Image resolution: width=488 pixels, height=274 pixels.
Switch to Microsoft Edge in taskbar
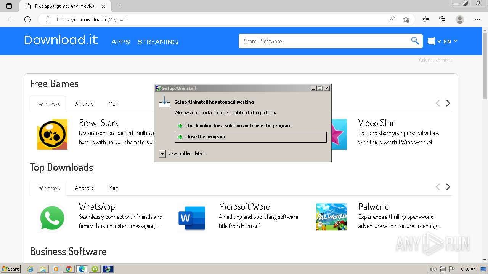(82, 269)
